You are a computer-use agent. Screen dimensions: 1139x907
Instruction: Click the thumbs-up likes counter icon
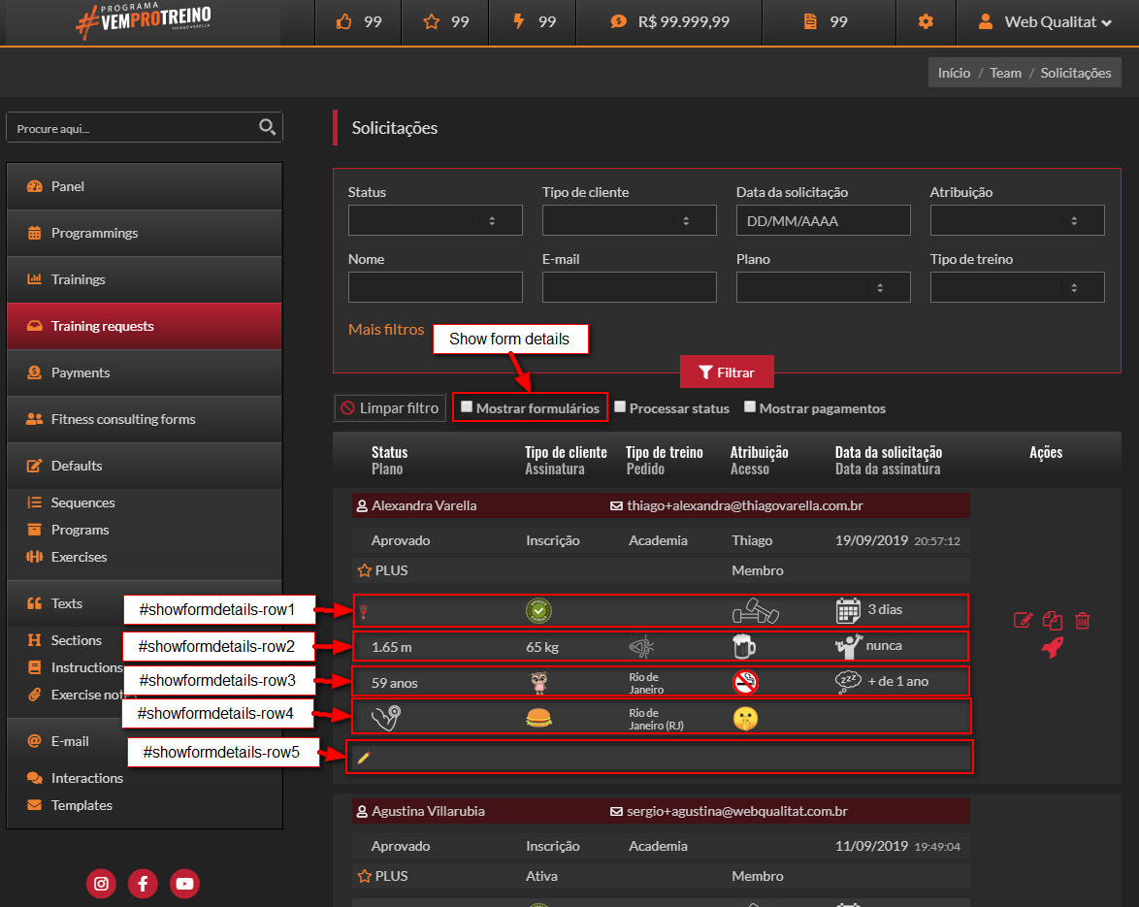click(343, 21)
